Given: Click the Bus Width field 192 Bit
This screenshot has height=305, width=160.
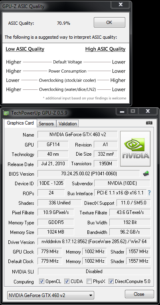Looking at the screenshot, I should [130, 222].
